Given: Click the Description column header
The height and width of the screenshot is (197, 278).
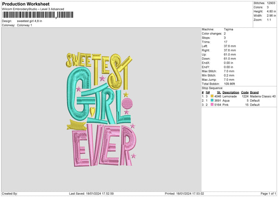Looking at the screenshot, I should coord(230,92).
